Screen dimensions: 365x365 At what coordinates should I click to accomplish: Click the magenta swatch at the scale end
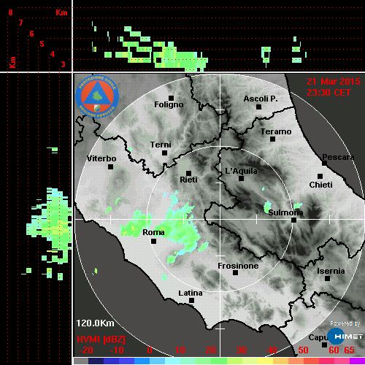357,361
